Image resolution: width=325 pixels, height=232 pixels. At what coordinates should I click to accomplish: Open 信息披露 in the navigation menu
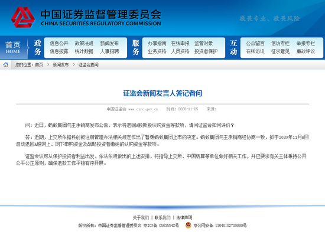click(59, 51)
